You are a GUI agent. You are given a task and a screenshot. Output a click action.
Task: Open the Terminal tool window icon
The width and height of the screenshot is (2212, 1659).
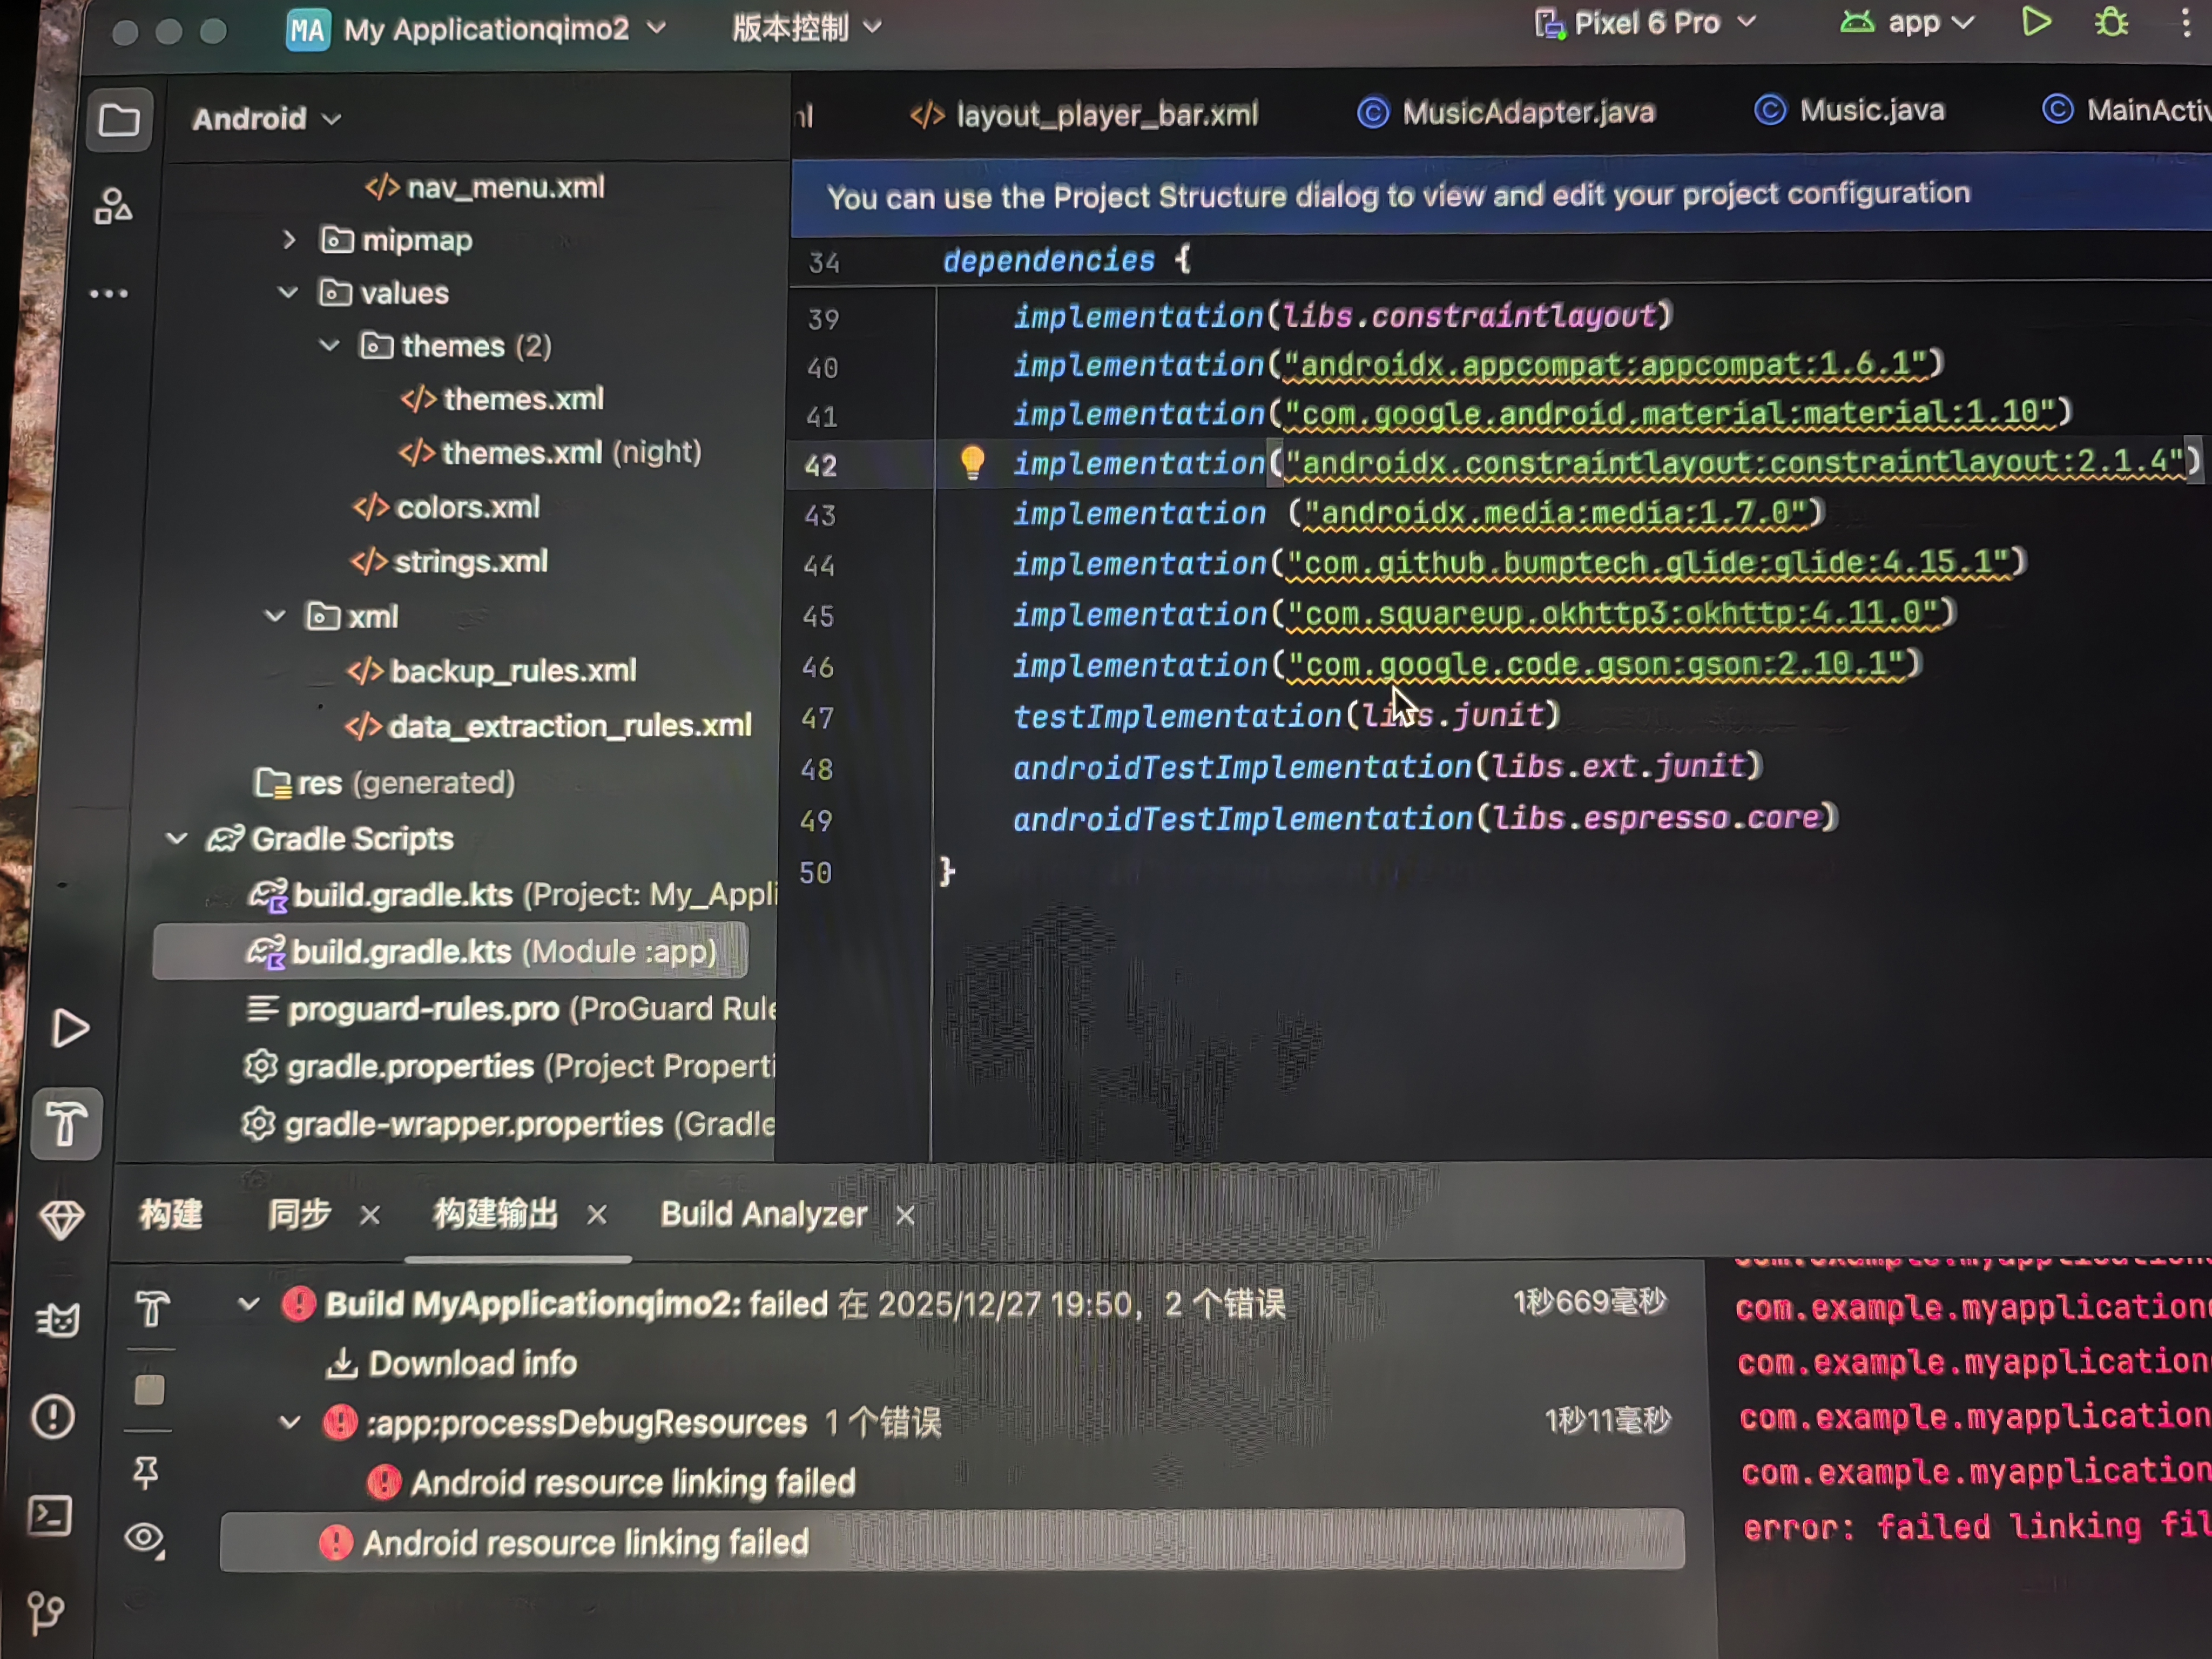click(50, 1515)
